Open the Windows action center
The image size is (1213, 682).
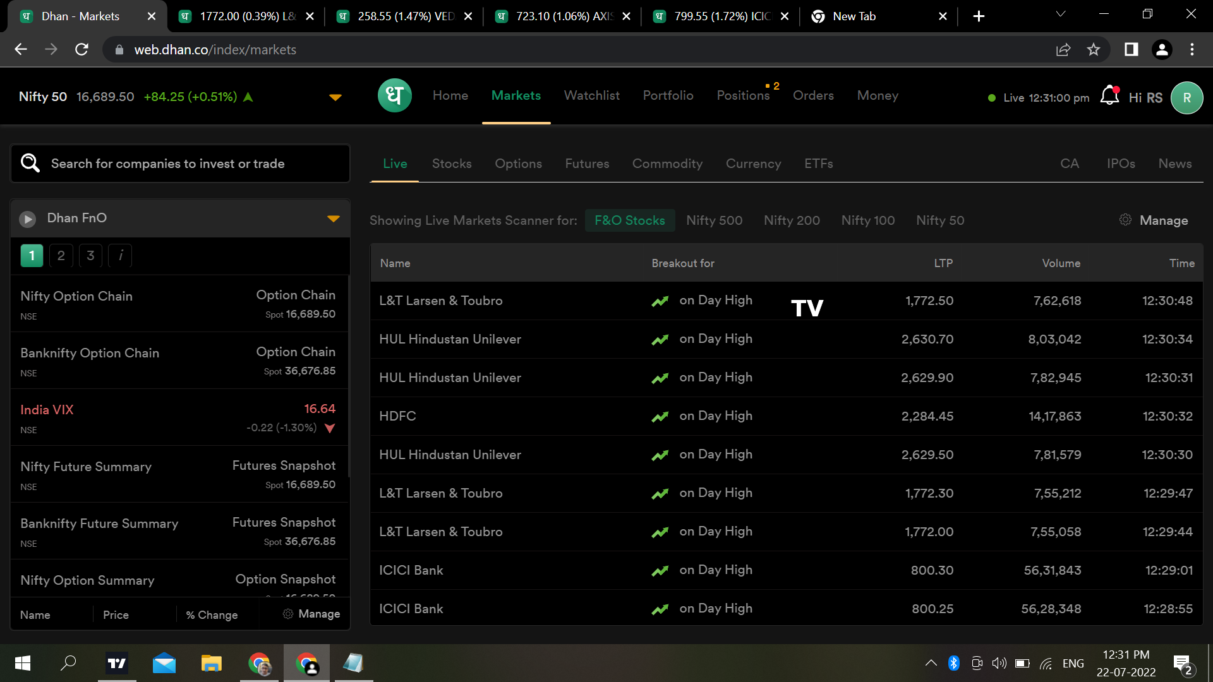(1183, 664)
